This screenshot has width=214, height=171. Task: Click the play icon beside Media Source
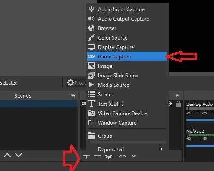[x=91, y=85]
